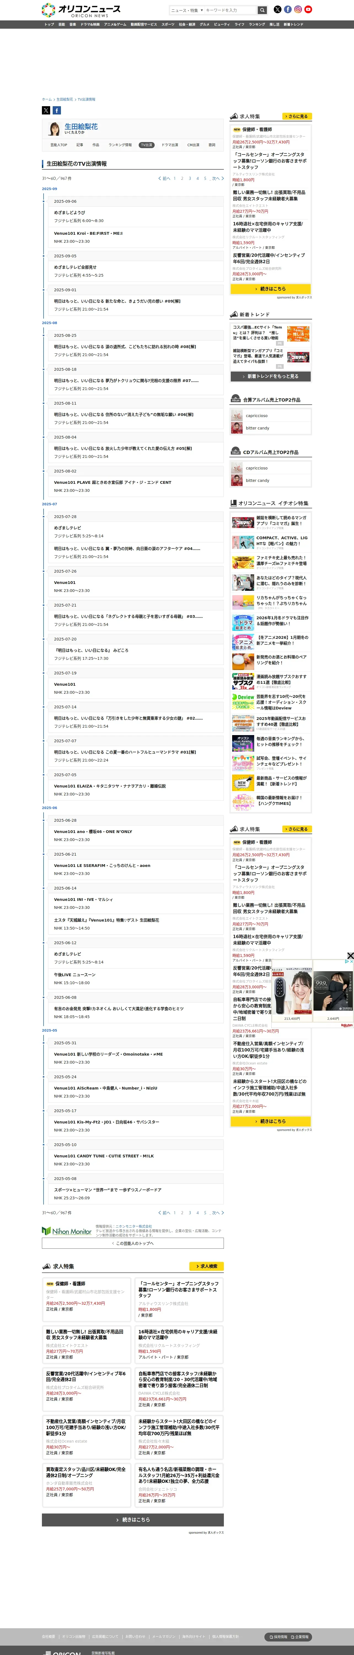354x1655 pixels.
Task: Click 続きはこちら dark button below job grid
Action: tap(133, 1520)
